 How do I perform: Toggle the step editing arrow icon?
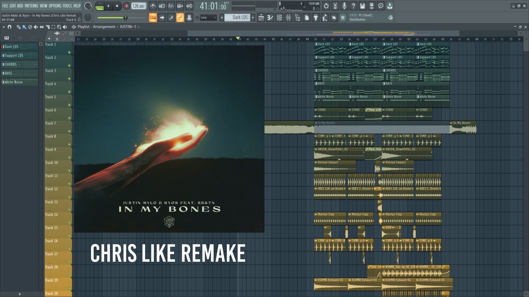pos(162,17)
